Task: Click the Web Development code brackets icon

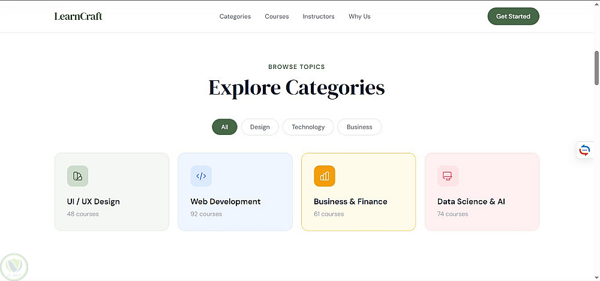Action: click(201, 176)
